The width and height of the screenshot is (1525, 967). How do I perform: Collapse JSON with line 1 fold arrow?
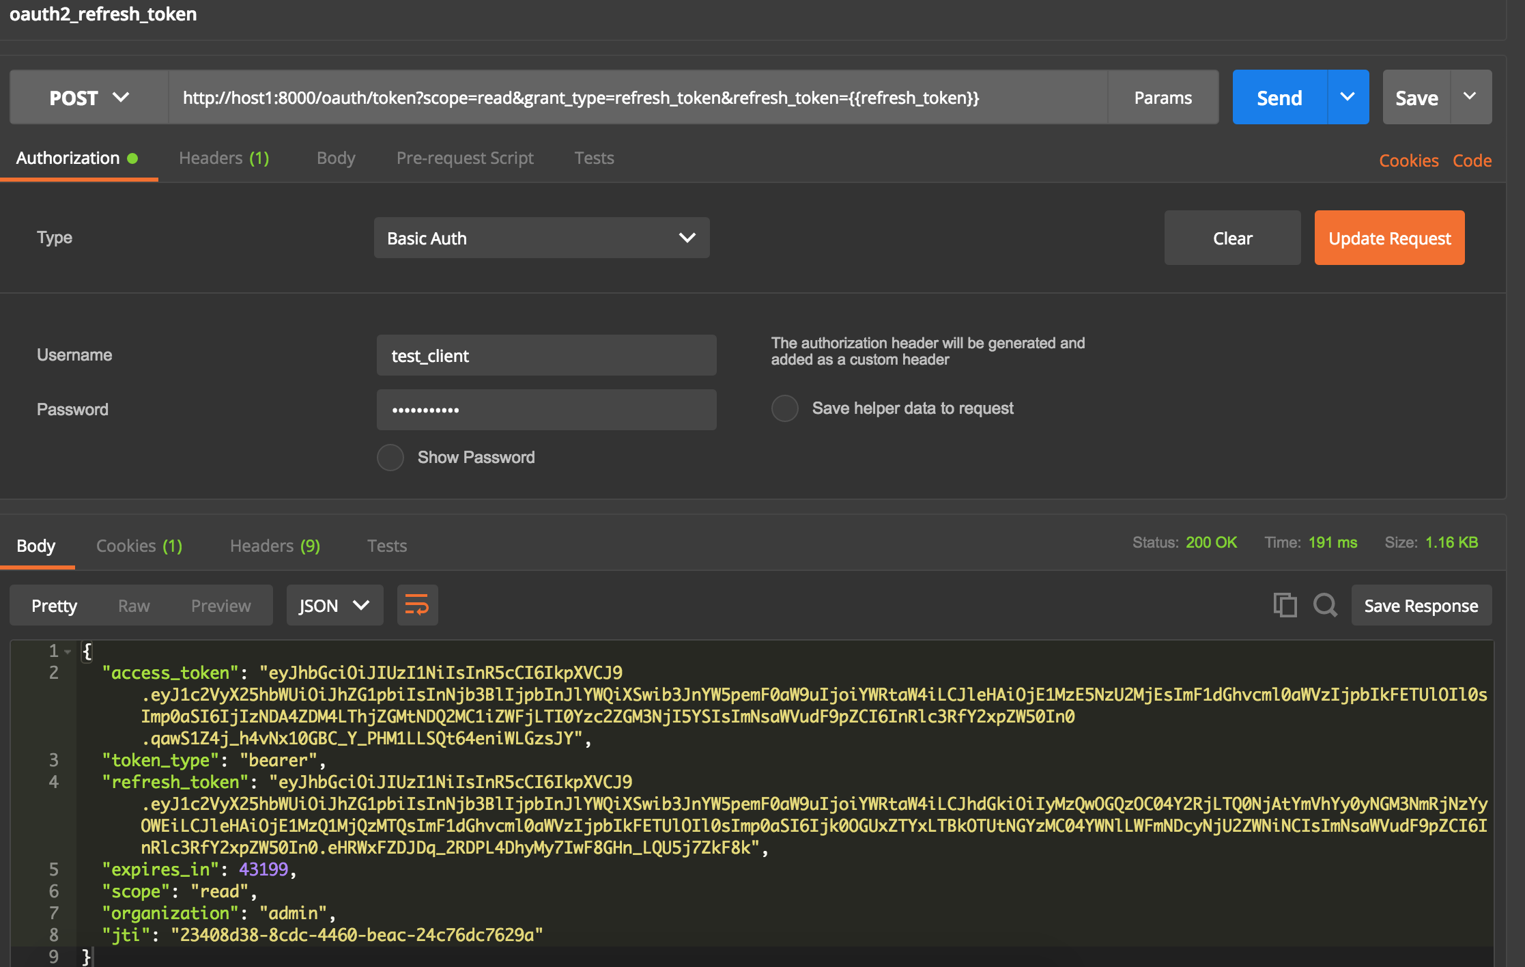click(68, 651)
